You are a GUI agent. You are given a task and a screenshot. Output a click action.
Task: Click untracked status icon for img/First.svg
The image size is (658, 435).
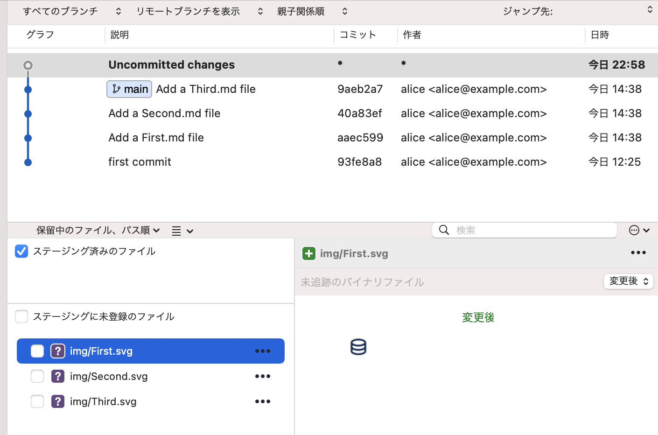(57, 351)
